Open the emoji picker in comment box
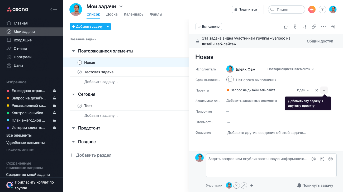Screen dimensions: 343x192 coord(322,159)
